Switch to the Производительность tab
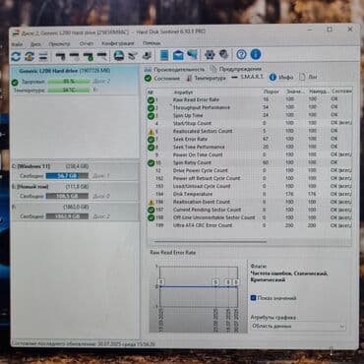The image size is (364, 364). pos(175,70)
